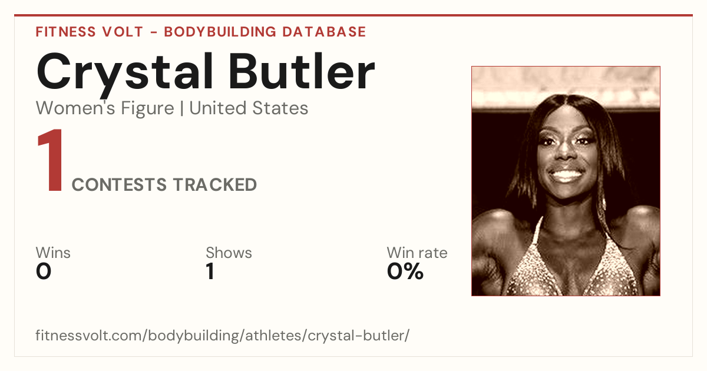Click the Fitness Volt Bodybuilding Database header

coord(201,32)
